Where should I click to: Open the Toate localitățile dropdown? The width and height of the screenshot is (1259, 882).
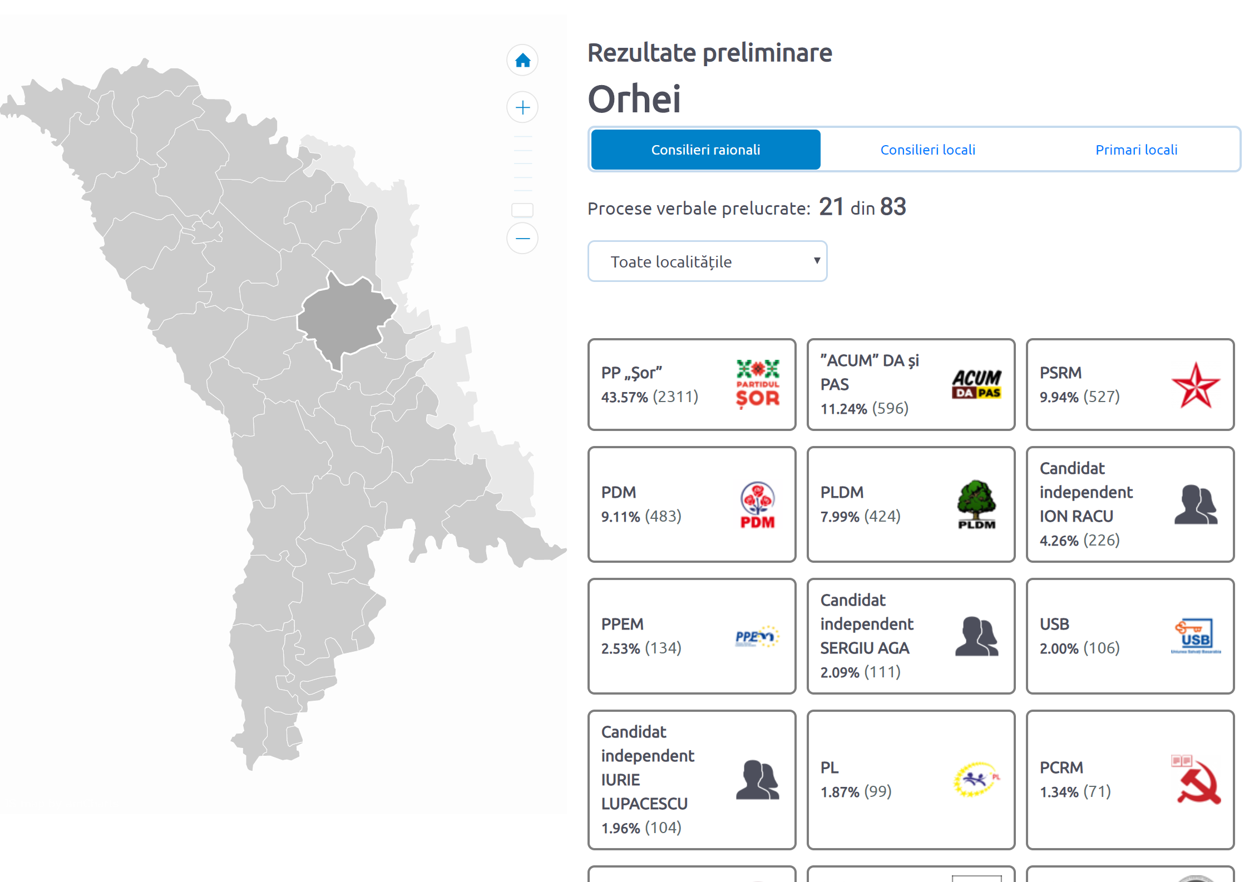[x=707, y=261]
